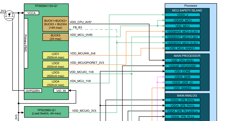
Task: Click the VDDAR_CPU/CORE rail box
Action: coord(183,66)
